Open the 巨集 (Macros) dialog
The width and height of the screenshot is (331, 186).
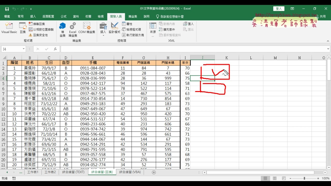pyautogui.click(x=23, y=28)
